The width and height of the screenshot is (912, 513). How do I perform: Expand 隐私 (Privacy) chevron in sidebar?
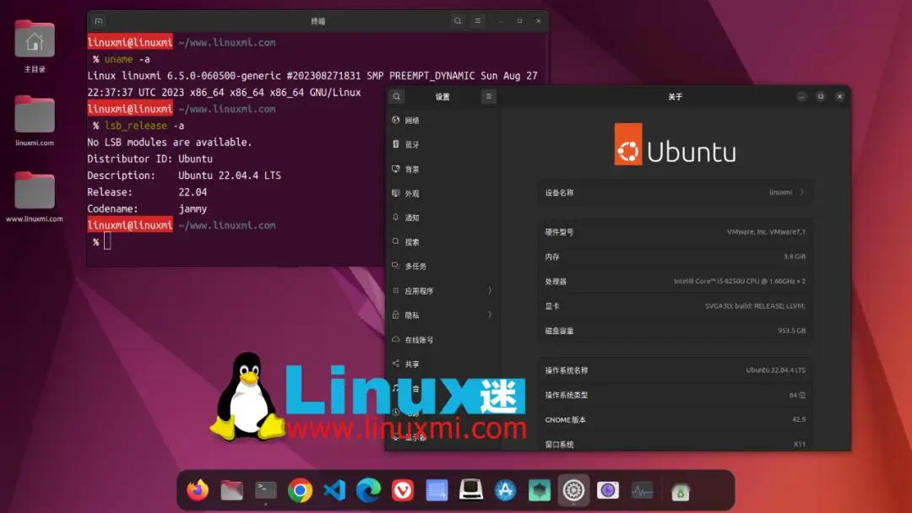point(490,315)
